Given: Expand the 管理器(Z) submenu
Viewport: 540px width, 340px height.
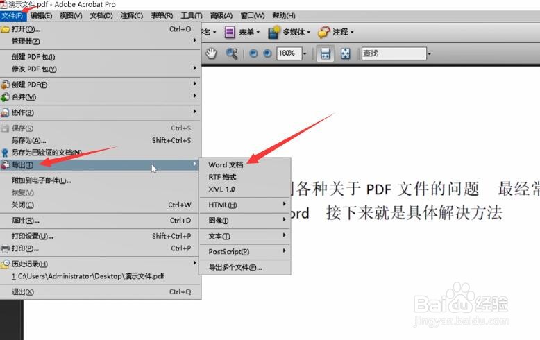Looking at the screenshot, I should coord(101,42).
